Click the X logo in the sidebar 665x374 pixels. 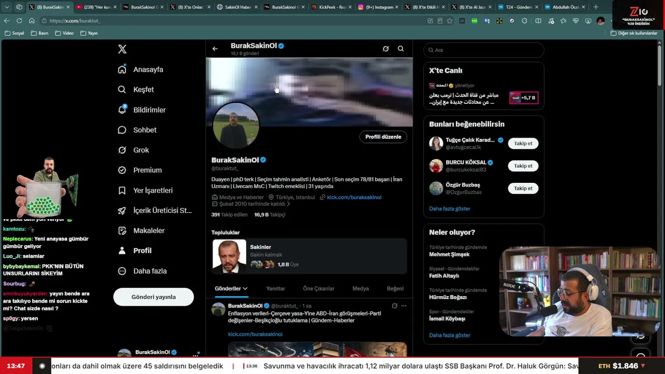122,49
